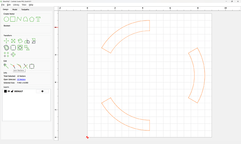The width and height of the screenshot is (241, 144).
Task: Select the Node Edit tool
Action: 6,66
